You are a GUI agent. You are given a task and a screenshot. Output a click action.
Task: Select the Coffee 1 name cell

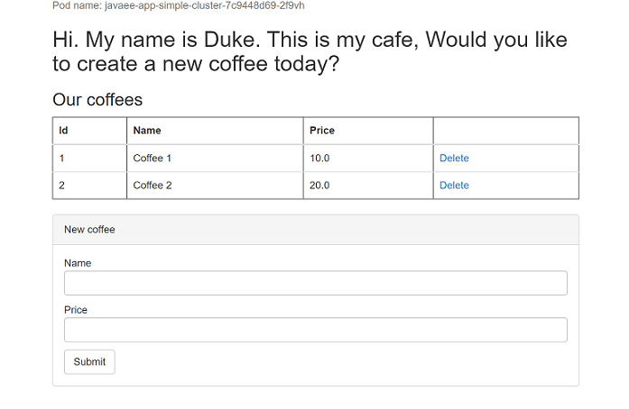153,159
